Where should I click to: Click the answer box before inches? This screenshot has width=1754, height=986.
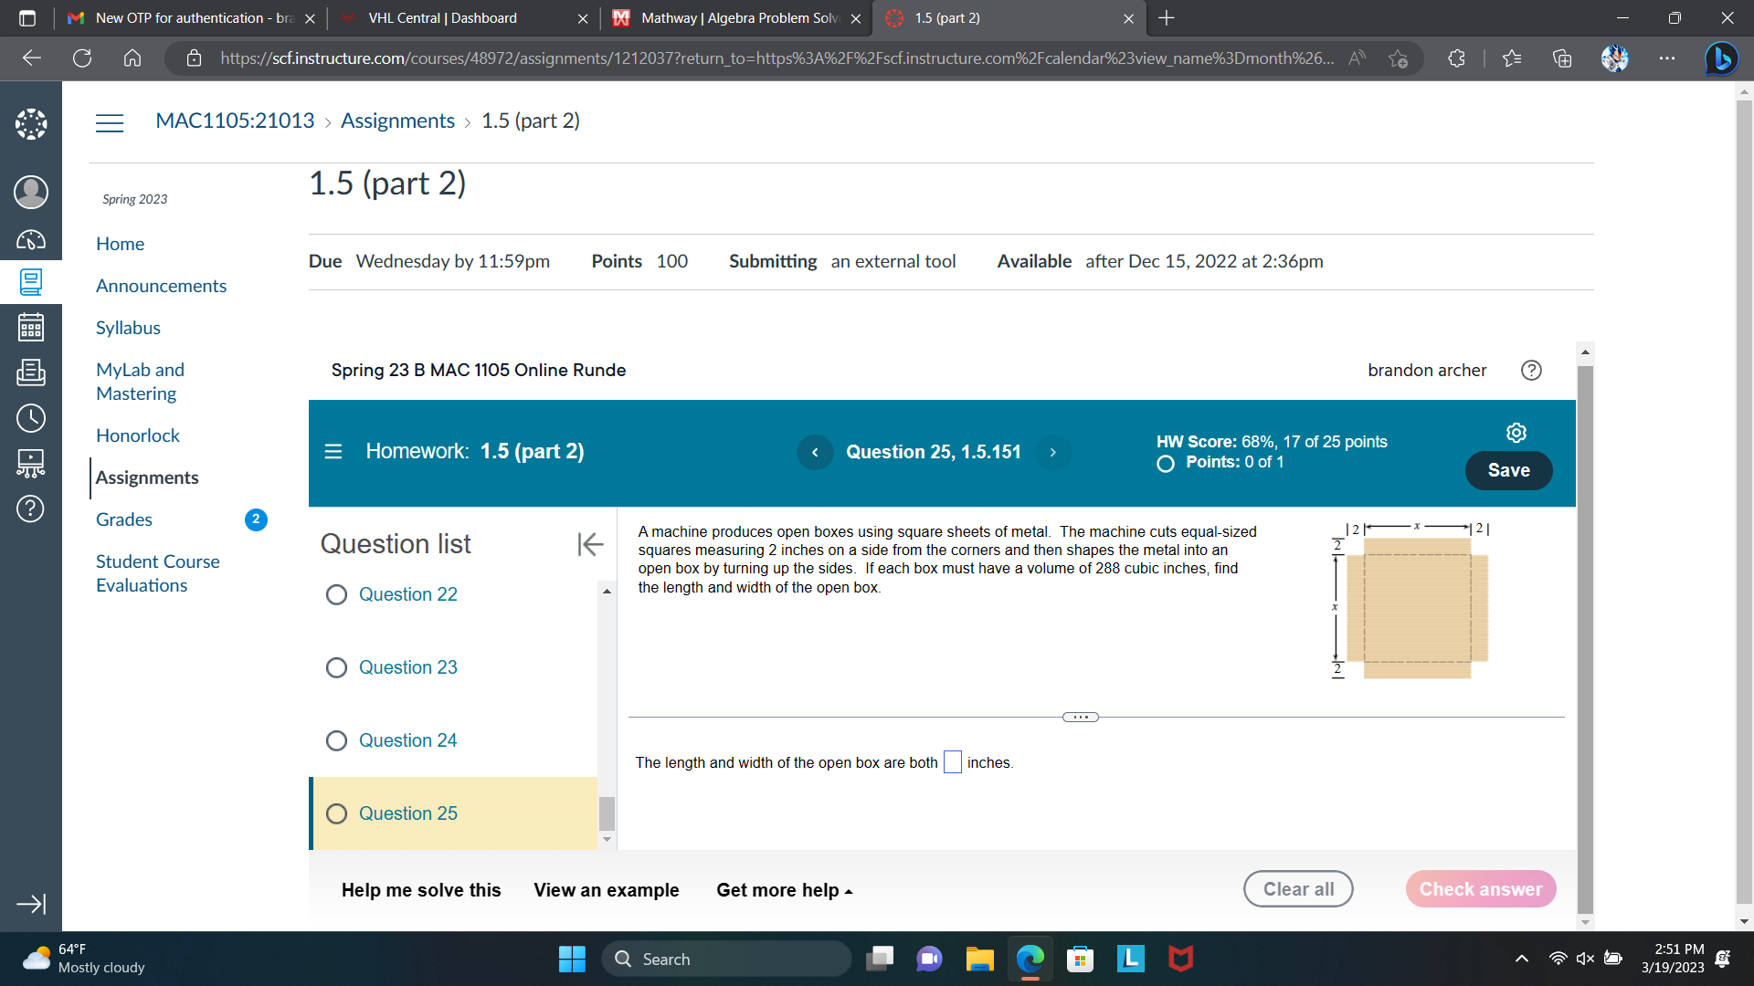pyautogui.click(x=952, y=762)
